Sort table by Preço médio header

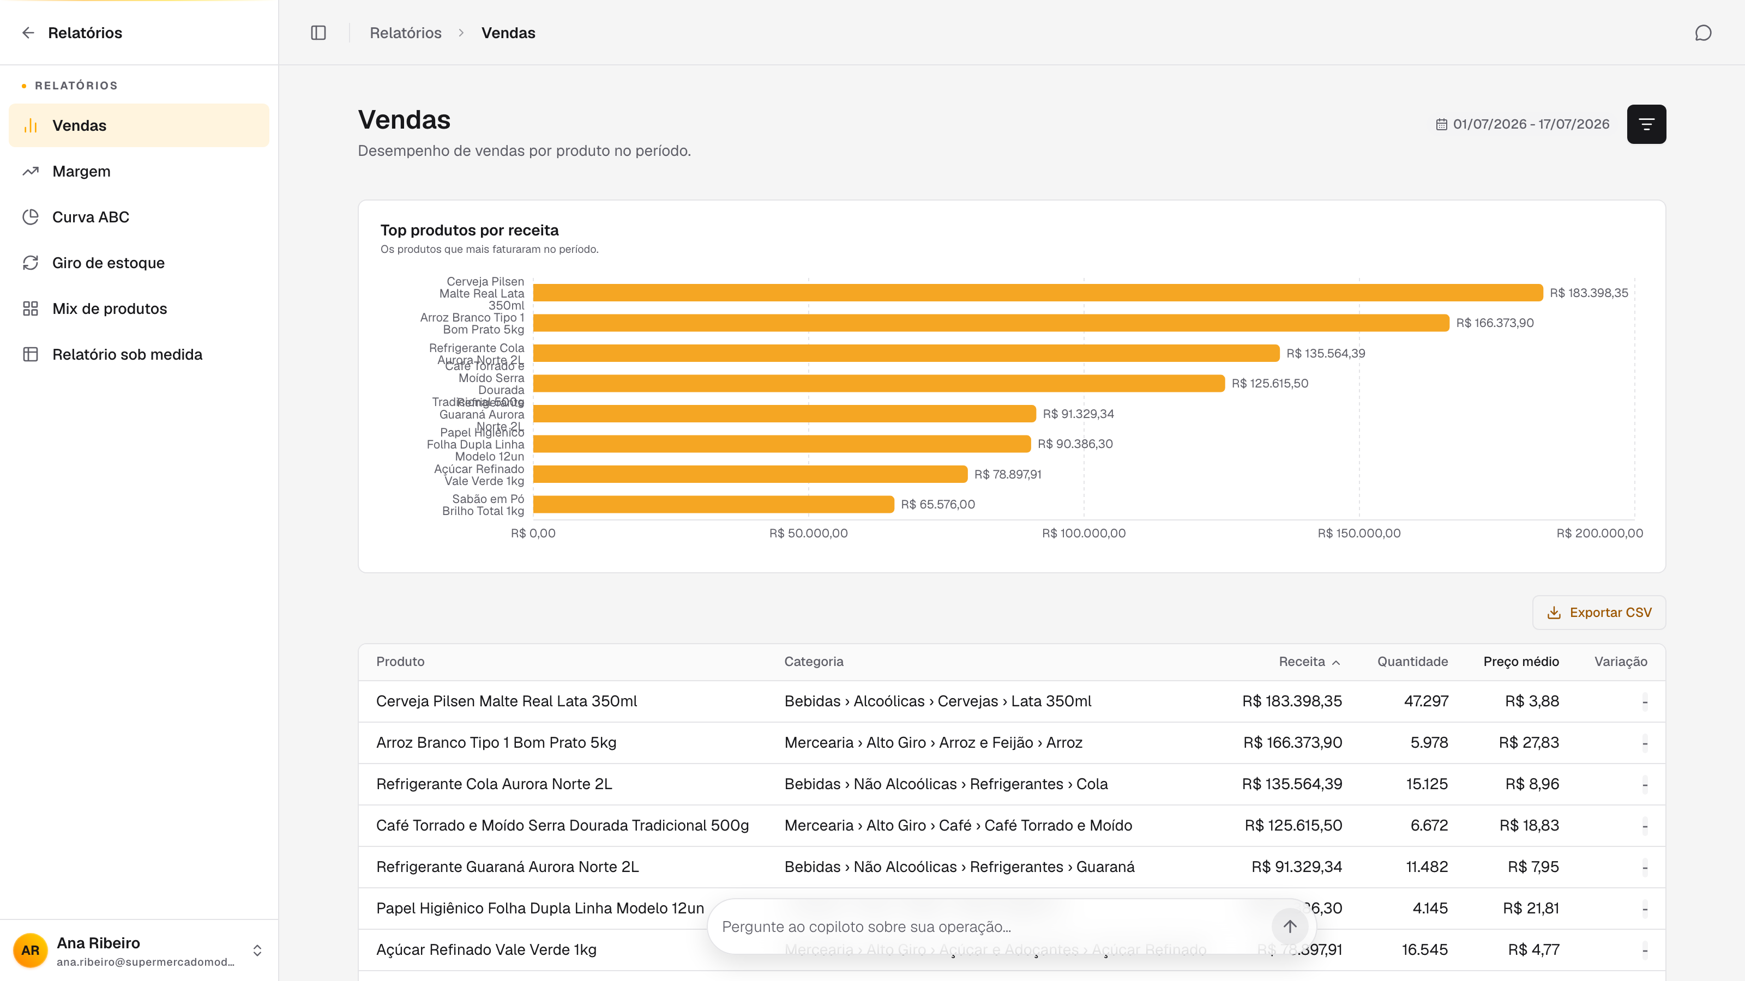tap(1521, 662)
